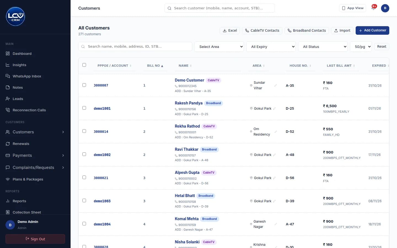Click the Collection Sheet icon
This screenshot has height=248, width=397.
coord(8,212)
